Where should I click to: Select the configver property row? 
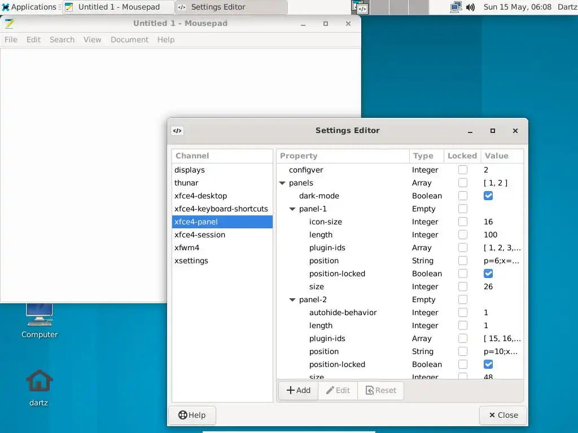(x=400, y=170)
